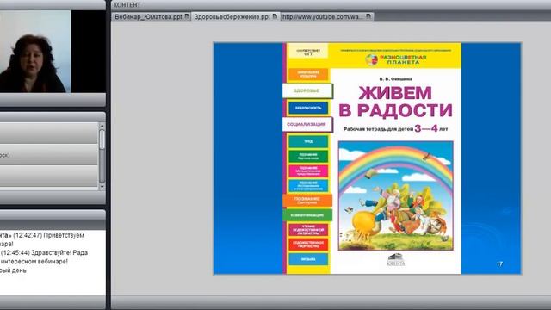Click the rainbow illustration on the slide

coord(396,195)
